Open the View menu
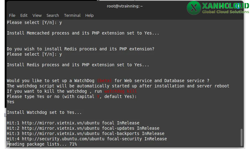Screen dimensions: 250x149 (x=37, y=15)
